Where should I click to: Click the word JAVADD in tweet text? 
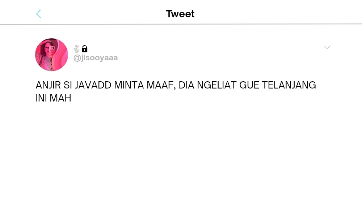tap(93, 85)
